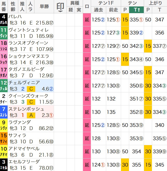Select horse number 4 パレハ badge
167x171 pixels.
pos(4,20)
